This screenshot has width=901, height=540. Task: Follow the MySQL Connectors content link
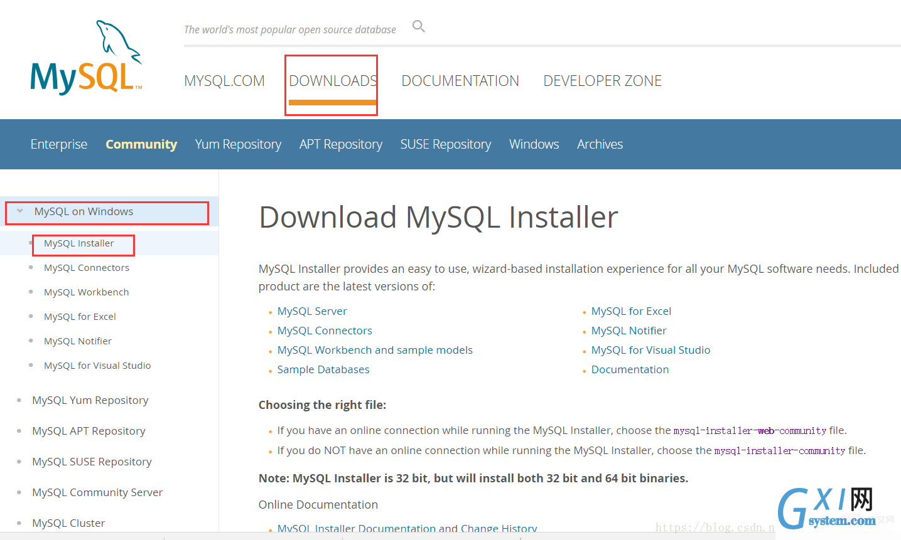[325, 331]
